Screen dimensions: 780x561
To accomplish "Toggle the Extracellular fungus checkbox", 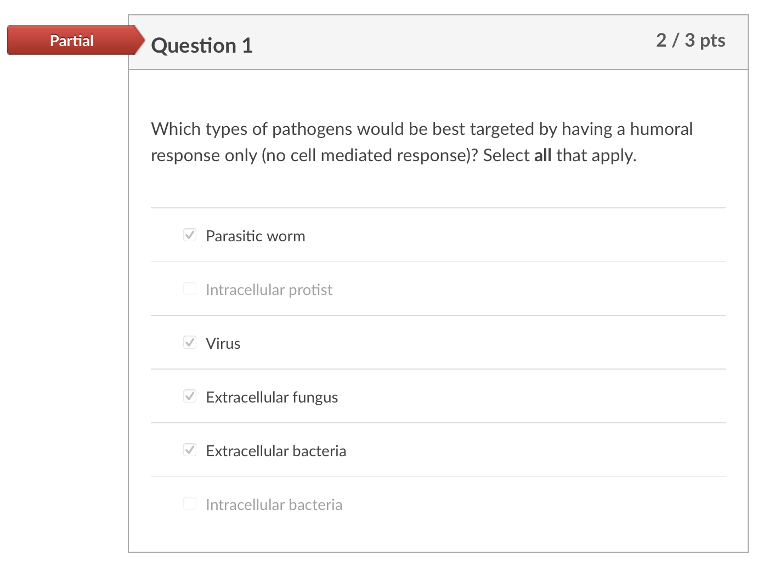I will 190,396.
